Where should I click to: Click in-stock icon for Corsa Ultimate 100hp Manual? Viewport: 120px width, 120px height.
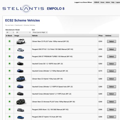point(10,71)
